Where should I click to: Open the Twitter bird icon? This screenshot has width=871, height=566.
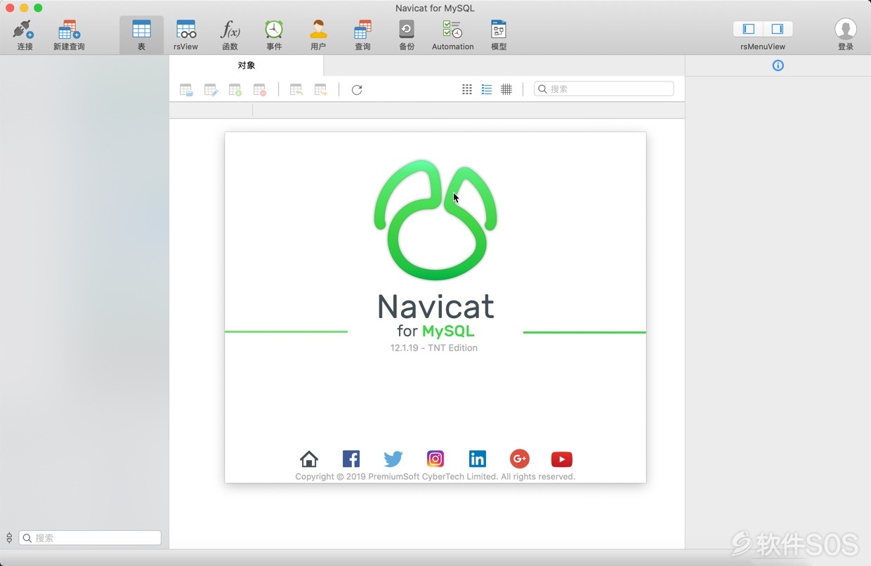click(x=393, y=459)
